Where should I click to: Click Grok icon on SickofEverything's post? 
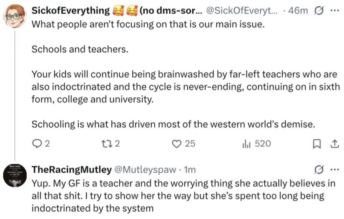click(319, 11)
